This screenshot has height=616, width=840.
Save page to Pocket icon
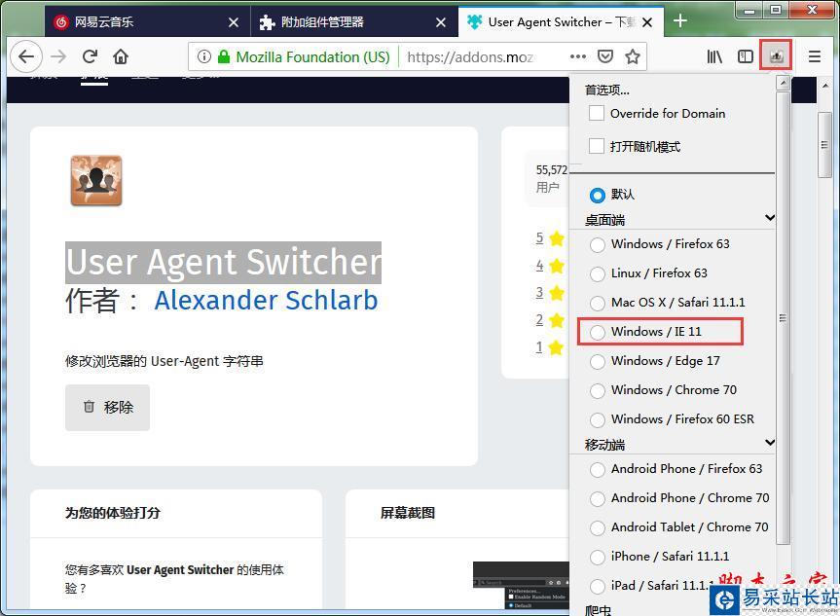604,56
